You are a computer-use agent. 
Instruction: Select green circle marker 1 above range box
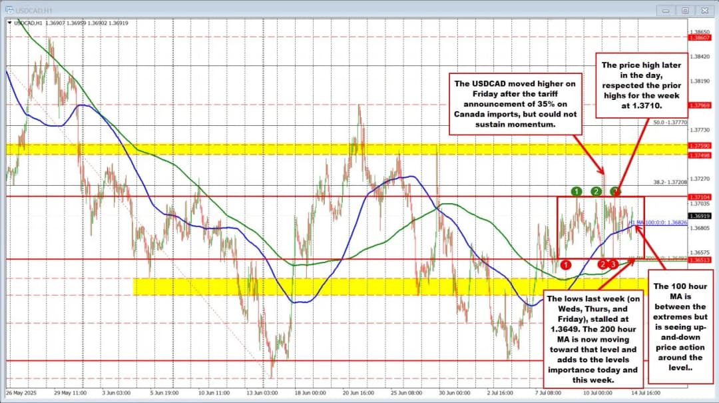577,192
